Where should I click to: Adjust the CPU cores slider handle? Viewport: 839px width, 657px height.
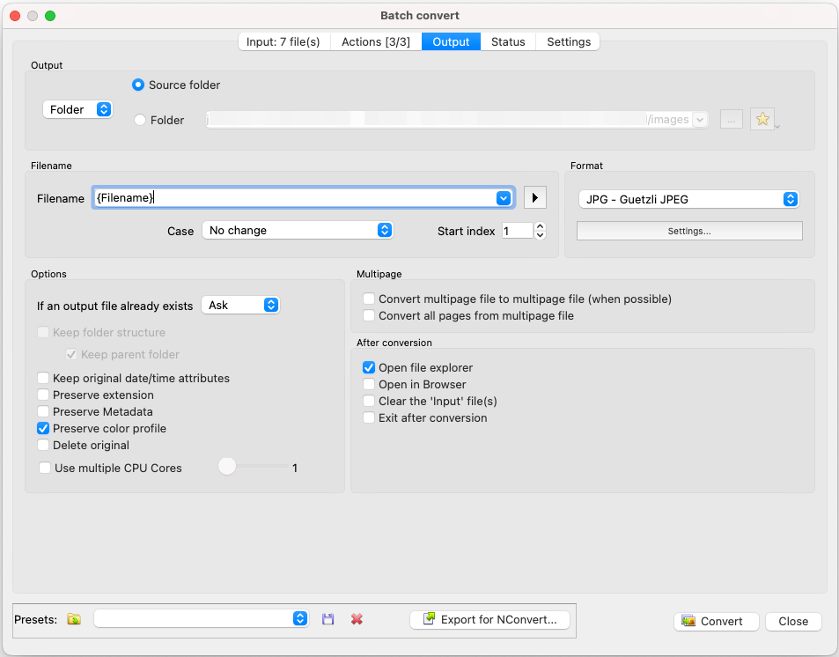(227, 467)
